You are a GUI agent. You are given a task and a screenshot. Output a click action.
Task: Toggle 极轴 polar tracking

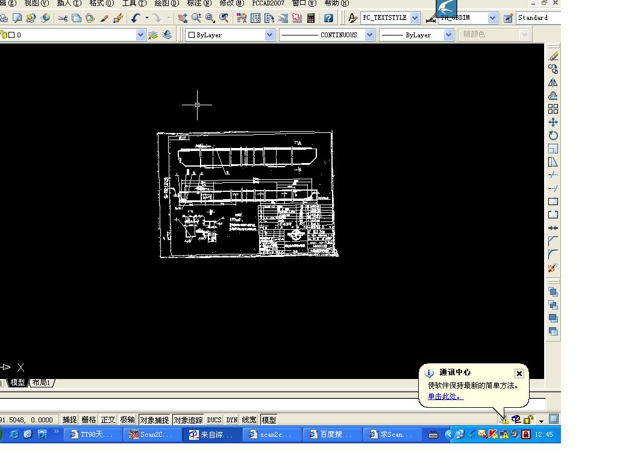click(x=128, y=420)
